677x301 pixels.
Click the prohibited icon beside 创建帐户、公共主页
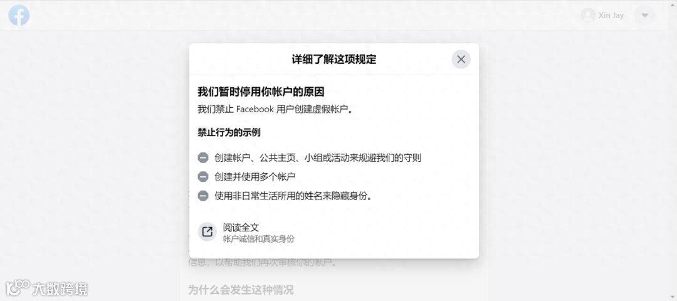[x=203, y=157]
